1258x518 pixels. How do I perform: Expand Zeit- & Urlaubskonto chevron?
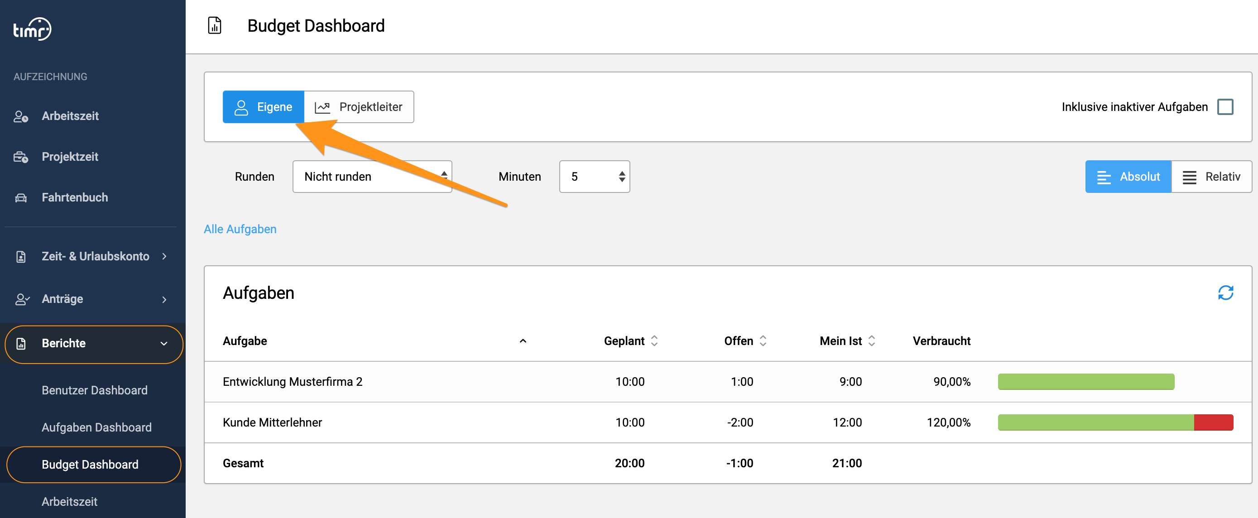pos(164,256)
